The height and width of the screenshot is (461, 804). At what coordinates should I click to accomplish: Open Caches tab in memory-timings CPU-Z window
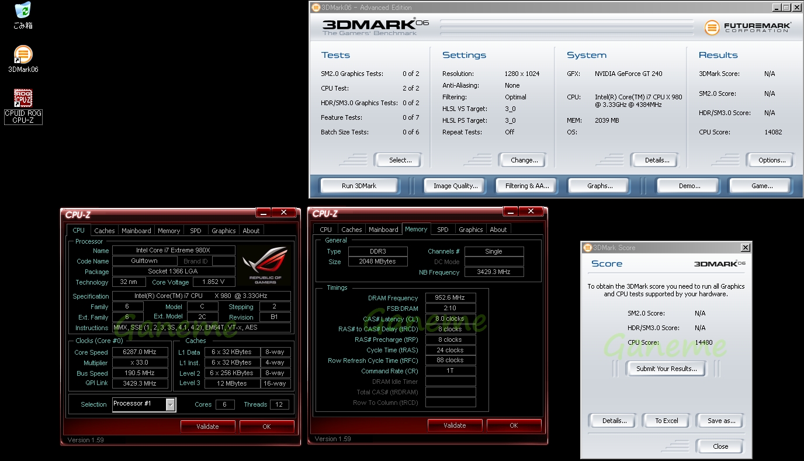[352, 230]
